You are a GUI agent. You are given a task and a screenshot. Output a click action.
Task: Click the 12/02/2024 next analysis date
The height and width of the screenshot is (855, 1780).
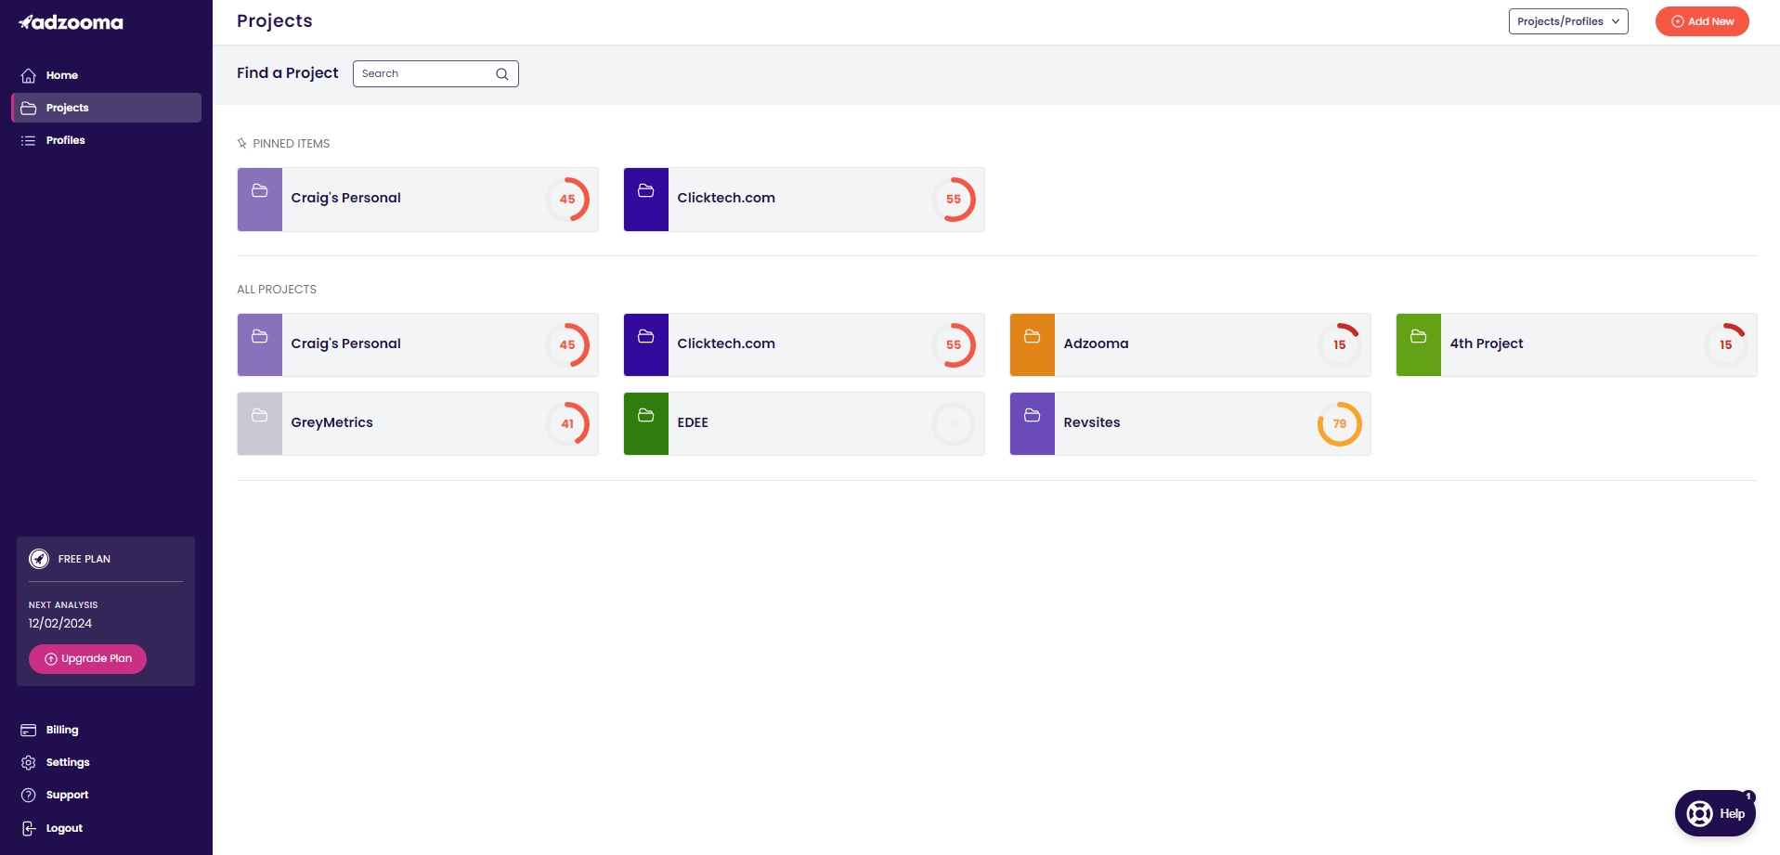tap(60, 624)
